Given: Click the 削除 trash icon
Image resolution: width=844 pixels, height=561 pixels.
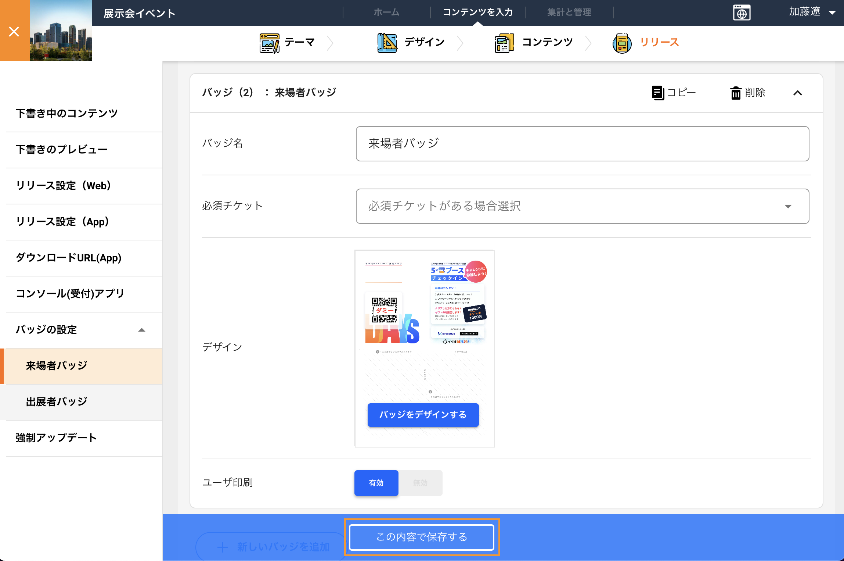Looking at the screenshot, I should [x=736, y=93].
